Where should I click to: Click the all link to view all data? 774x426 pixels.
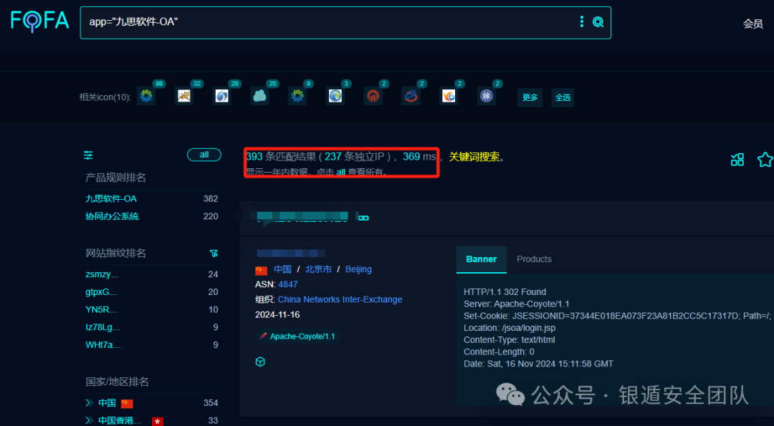click(340, 172)
